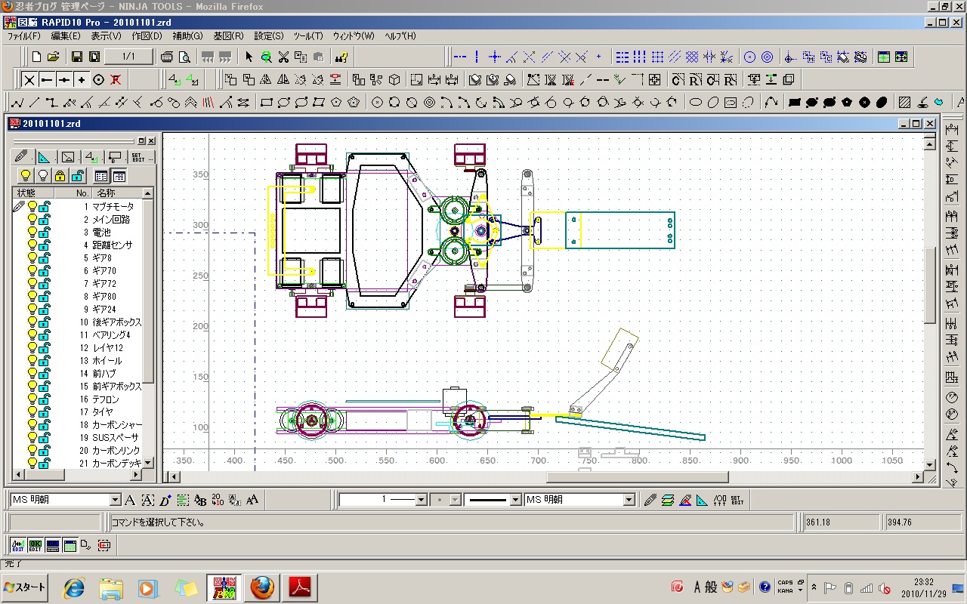Toggle visibility bulb for layer ホイール
967x604 pixels.
click(32, 361)
